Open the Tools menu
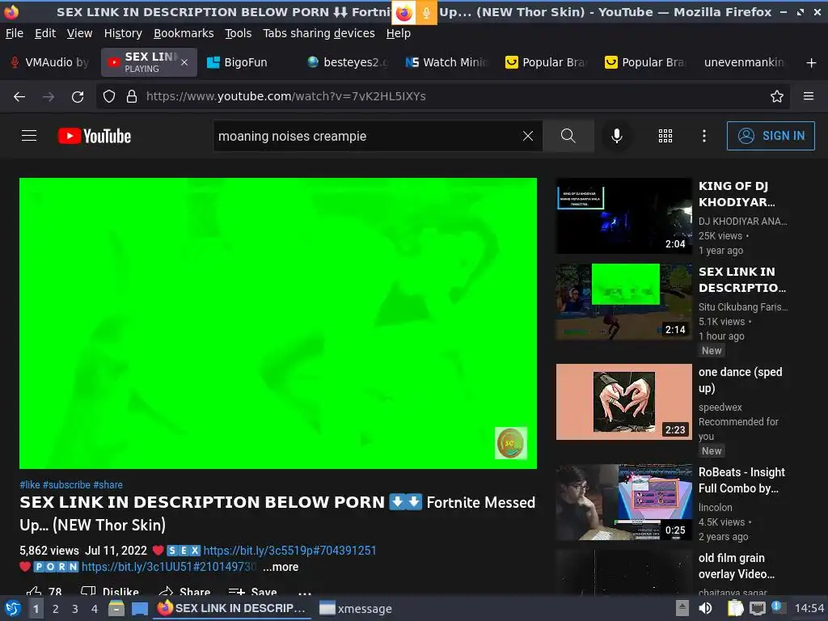 pyautogui.click(x=239, y=33)
